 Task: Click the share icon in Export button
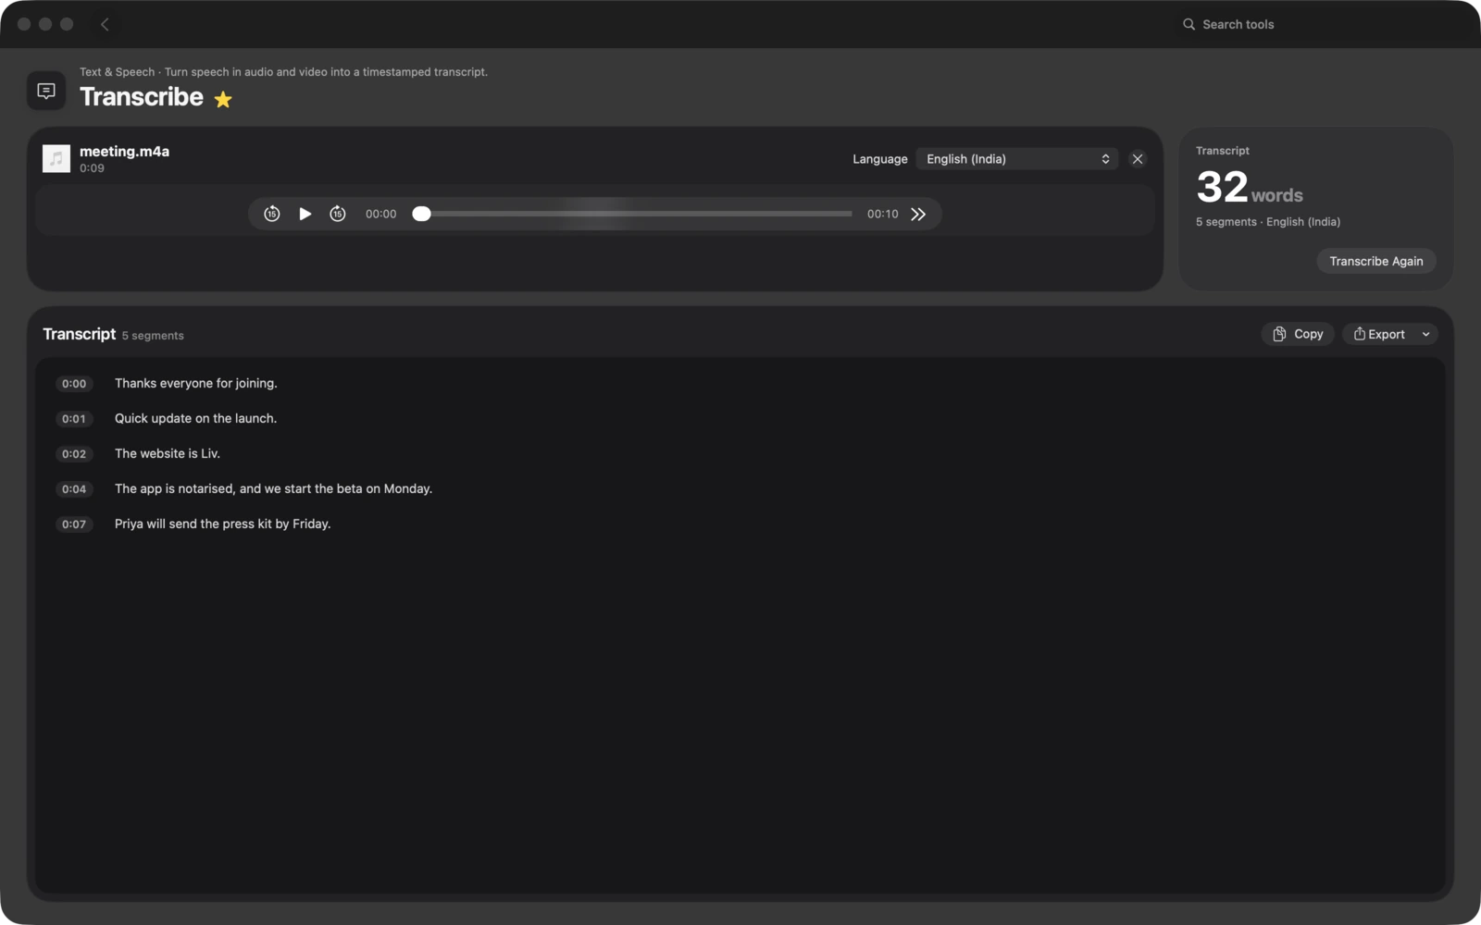click(1359, 334)
